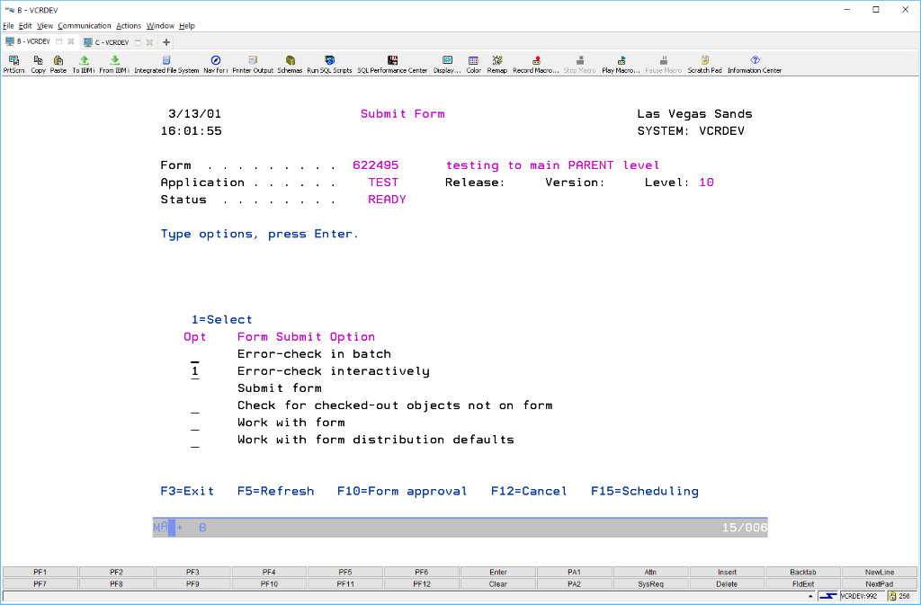Click the Insert keypad button

coord(727,572)
